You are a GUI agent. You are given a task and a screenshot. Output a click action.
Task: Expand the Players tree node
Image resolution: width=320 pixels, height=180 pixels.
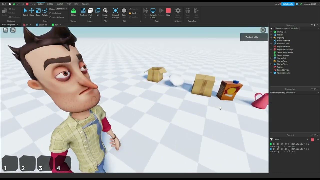pyautogui.click(x=271, y=35)
